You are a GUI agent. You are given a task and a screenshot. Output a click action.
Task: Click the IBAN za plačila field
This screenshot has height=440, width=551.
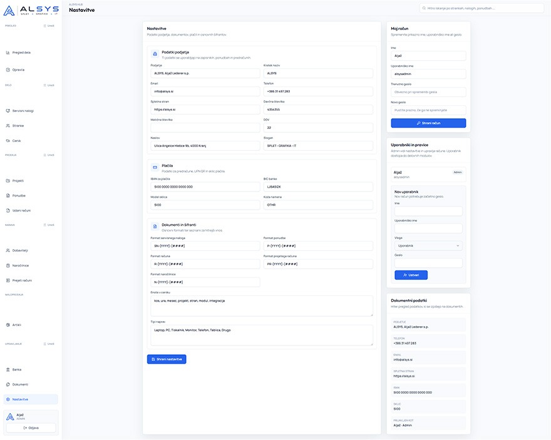(x=205, y=187)
